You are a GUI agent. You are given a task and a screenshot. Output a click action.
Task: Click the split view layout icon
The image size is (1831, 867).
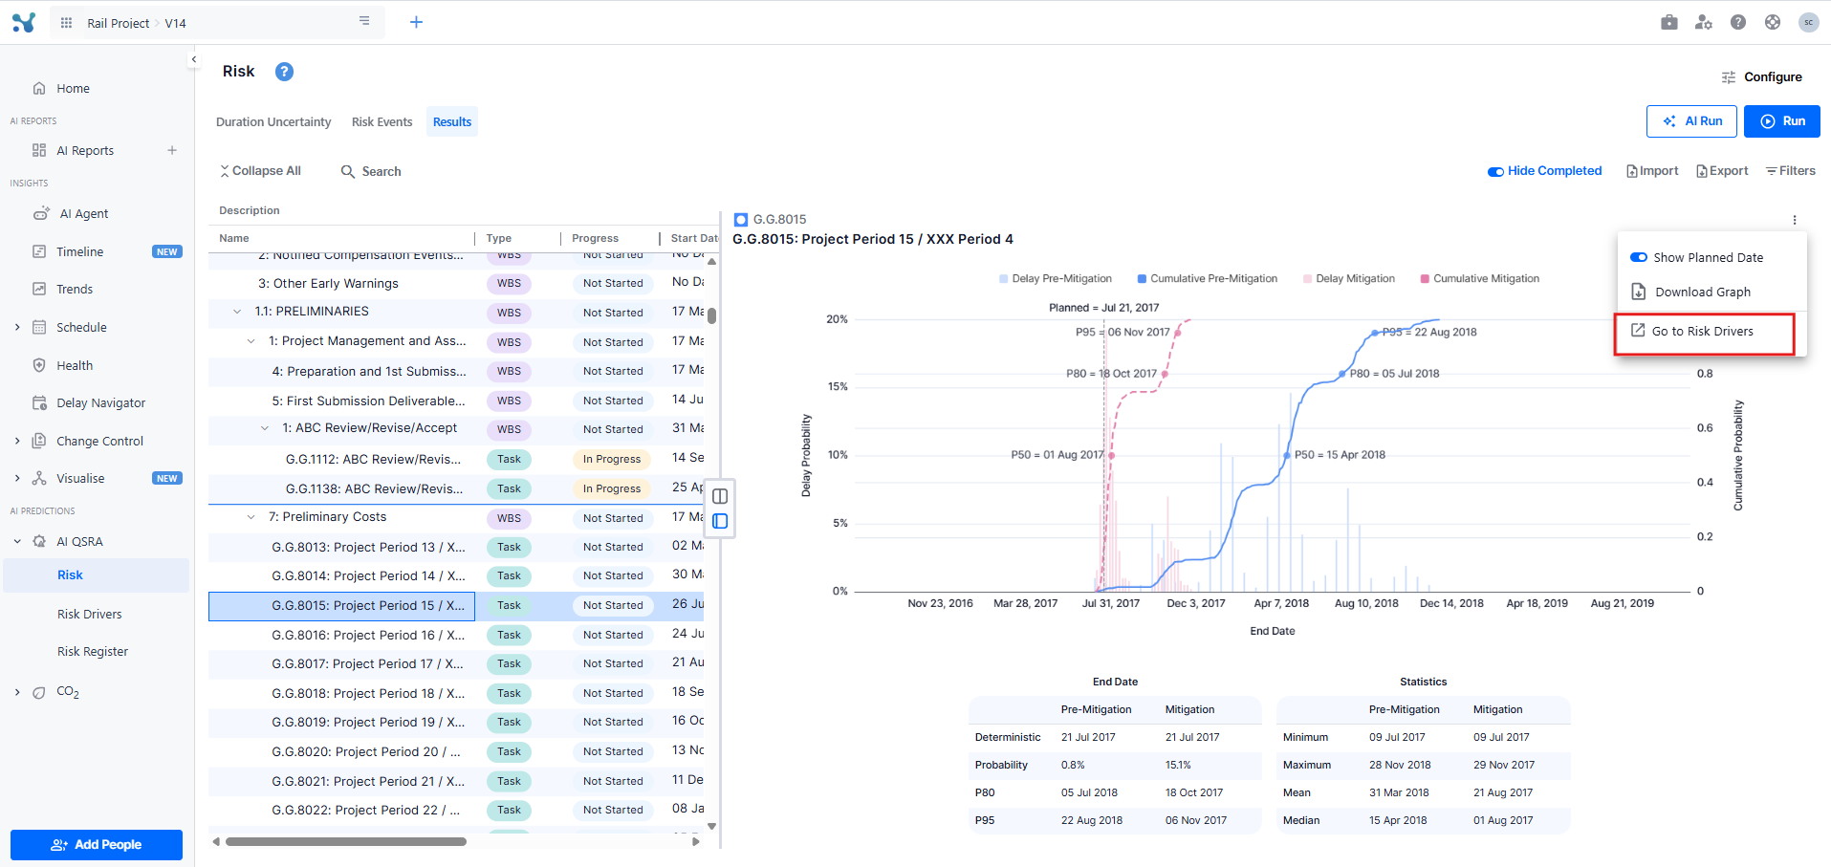[720, 496]
